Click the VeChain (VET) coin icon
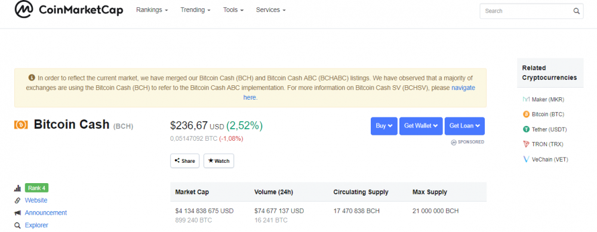597x232 pixels. tap(526, 159)
